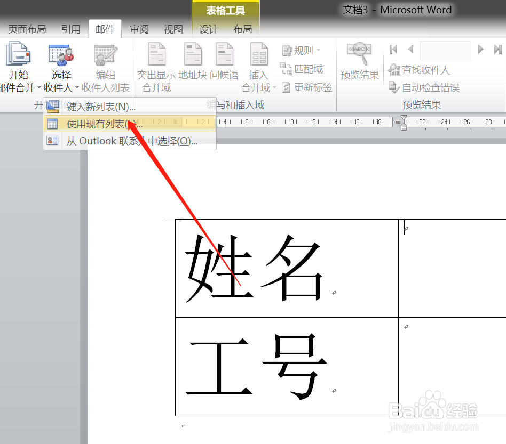Click the table column marker on the ruler

point(398,122)
